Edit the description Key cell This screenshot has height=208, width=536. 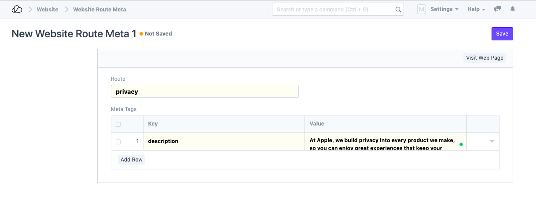[224, 141]
